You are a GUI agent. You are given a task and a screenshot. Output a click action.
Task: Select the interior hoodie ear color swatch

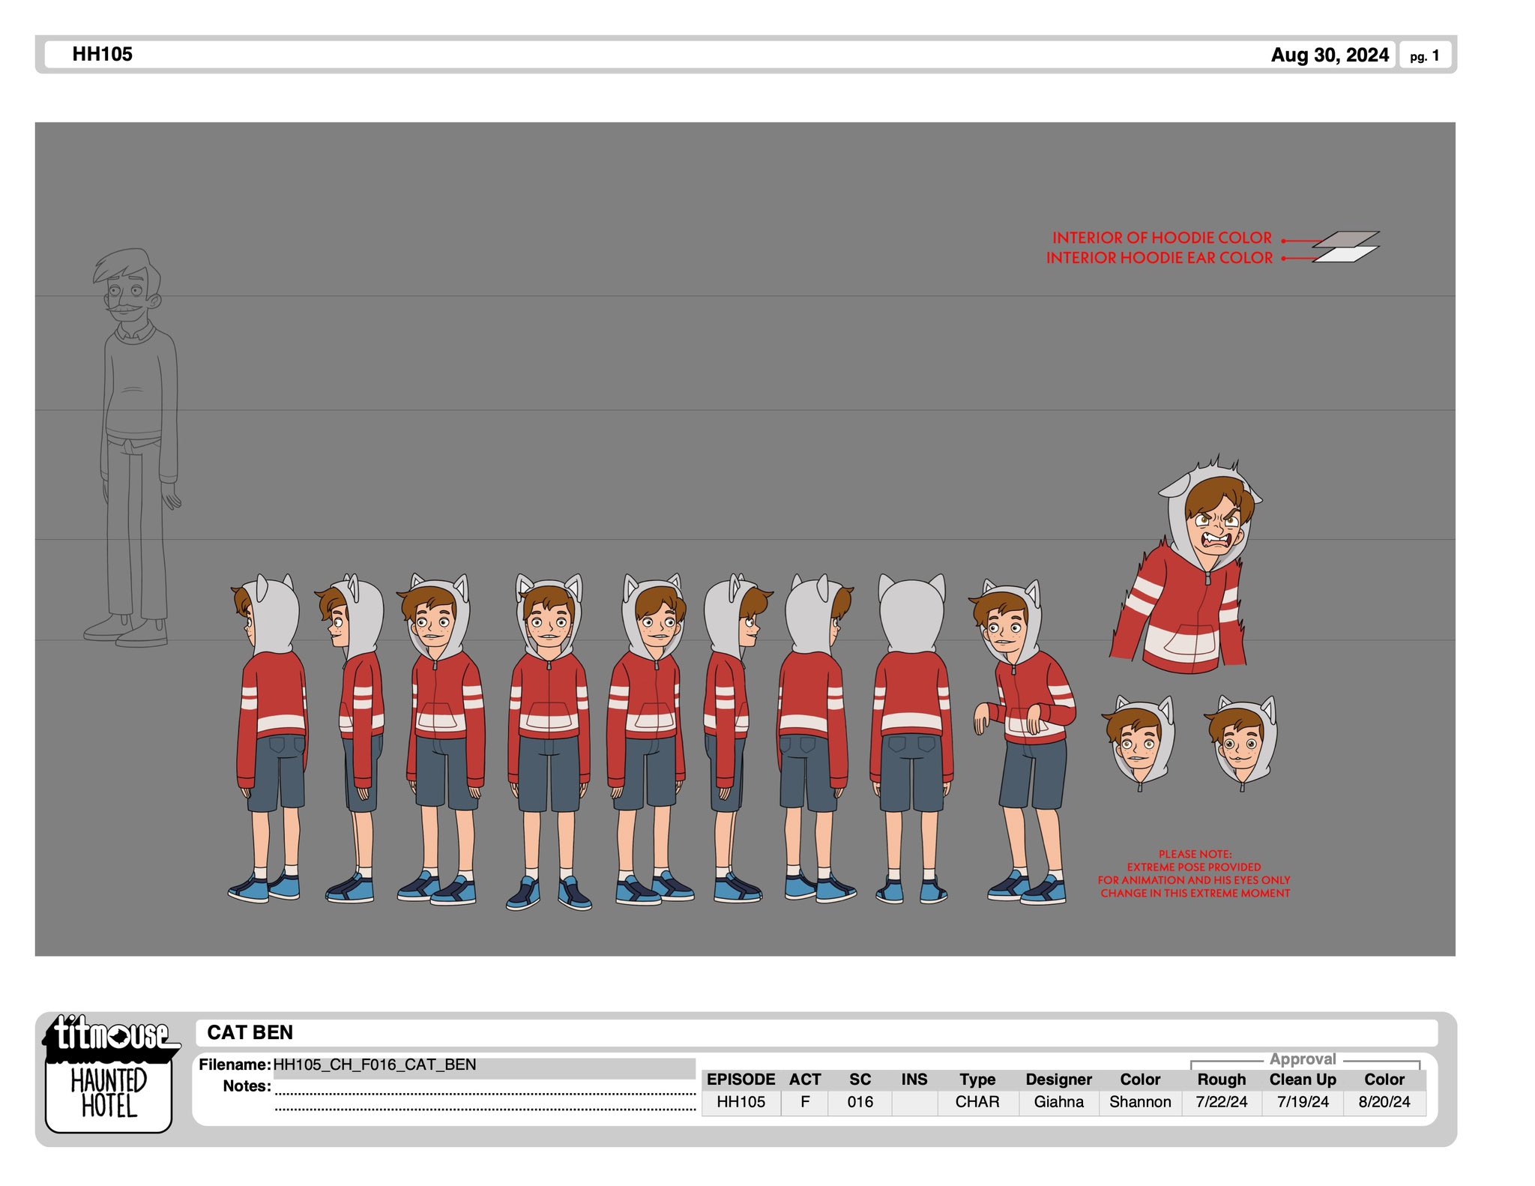1346,254
